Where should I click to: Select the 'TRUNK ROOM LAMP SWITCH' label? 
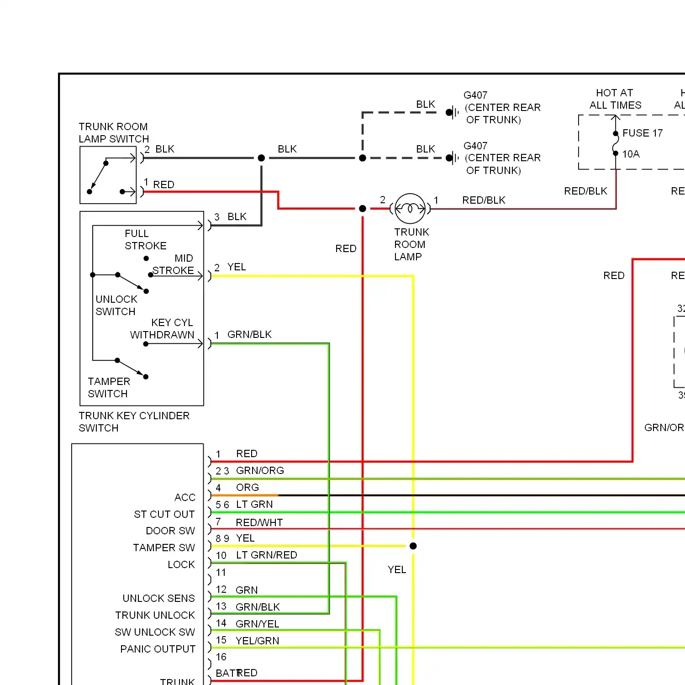114,133
